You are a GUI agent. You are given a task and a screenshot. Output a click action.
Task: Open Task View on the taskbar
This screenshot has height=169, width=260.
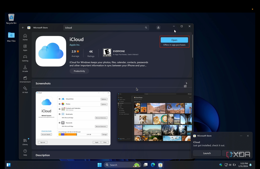point(145,165)
